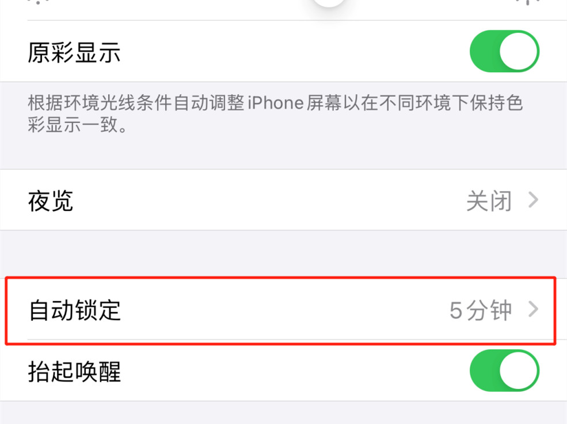Screen dimensions: 567x424
Task: Turn off the 抬起唤醒 switch
Action: 504,371
